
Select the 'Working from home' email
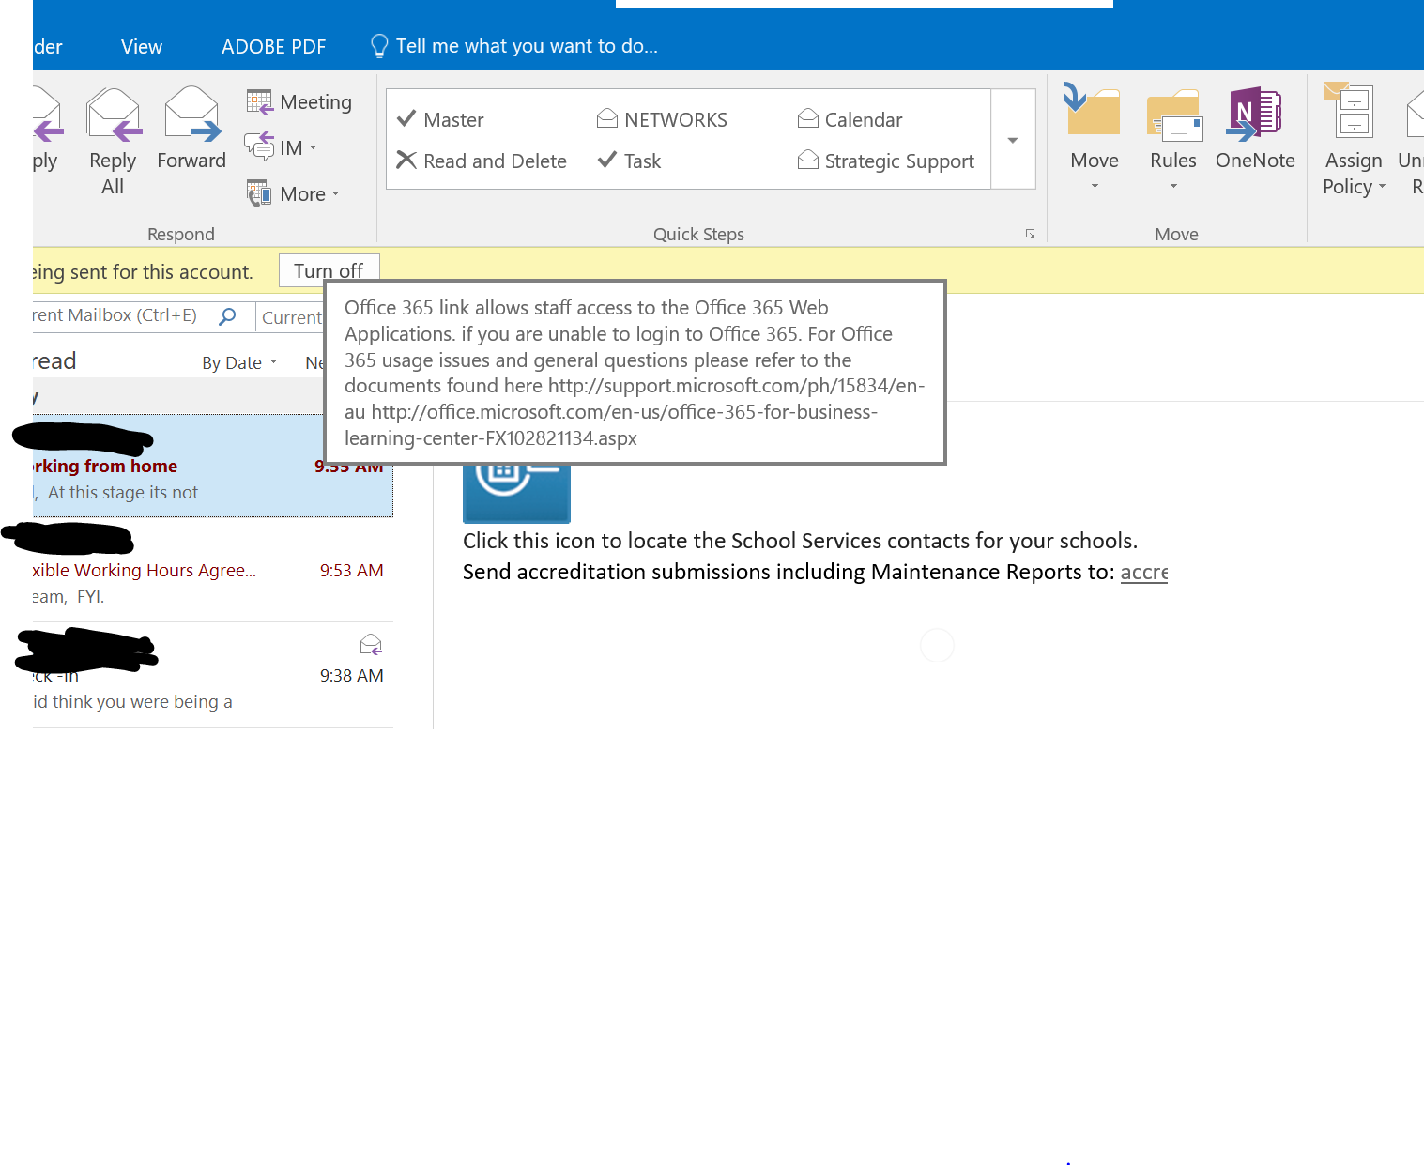(212, 466)
